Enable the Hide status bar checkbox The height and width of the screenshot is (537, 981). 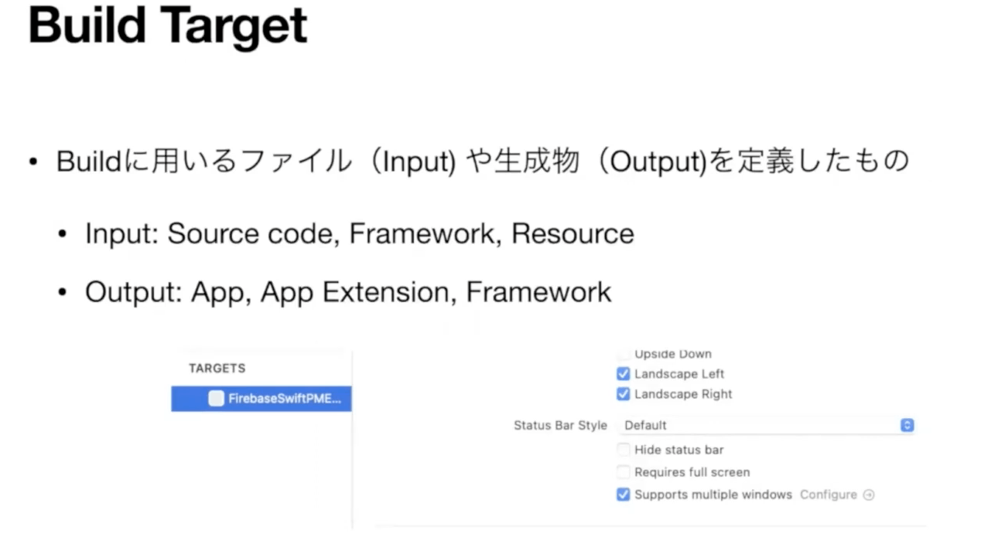(624, 450)
